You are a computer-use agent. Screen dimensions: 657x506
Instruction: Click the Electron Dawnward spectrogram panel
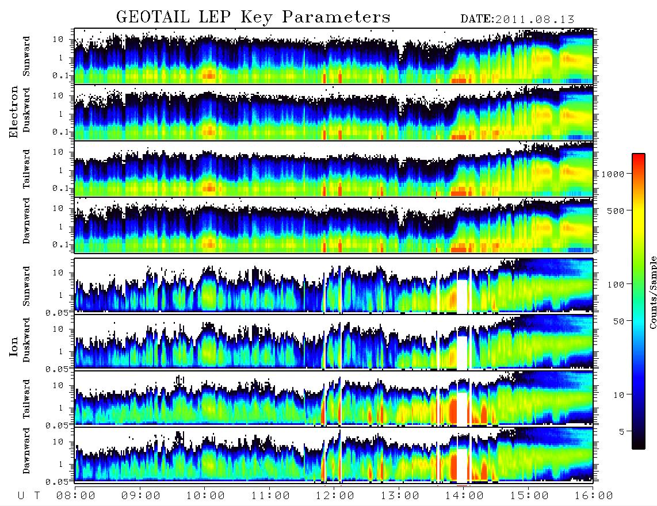(x=334, y=225)
